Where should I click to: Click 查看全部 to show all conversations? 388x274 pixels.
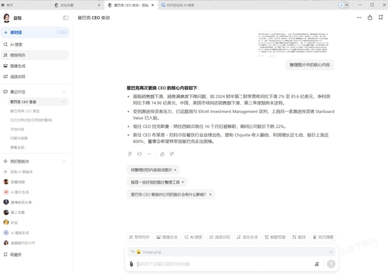[x=18, y=147]
